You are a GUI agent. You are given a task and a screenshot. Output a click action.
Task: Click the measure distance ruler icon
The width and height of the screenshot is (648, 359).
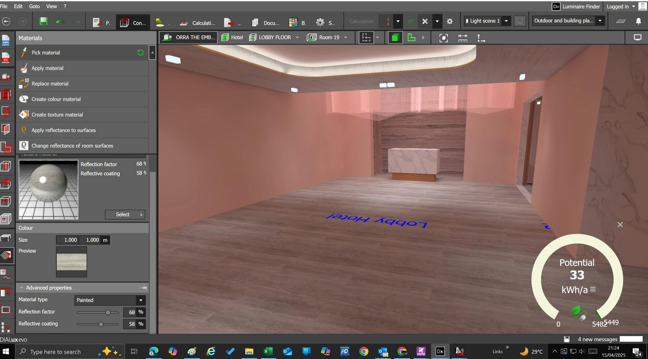tap(462, 38)
